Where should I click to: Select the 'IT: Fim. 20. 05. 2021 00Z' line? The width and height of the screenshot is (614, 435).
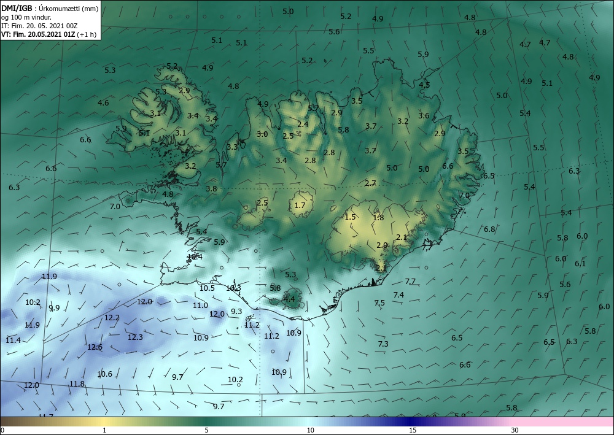pos(39,26)
